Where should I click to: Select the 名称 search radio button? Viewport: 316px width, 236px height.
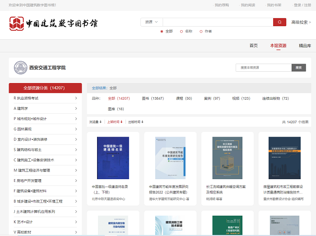click(181, 32)
